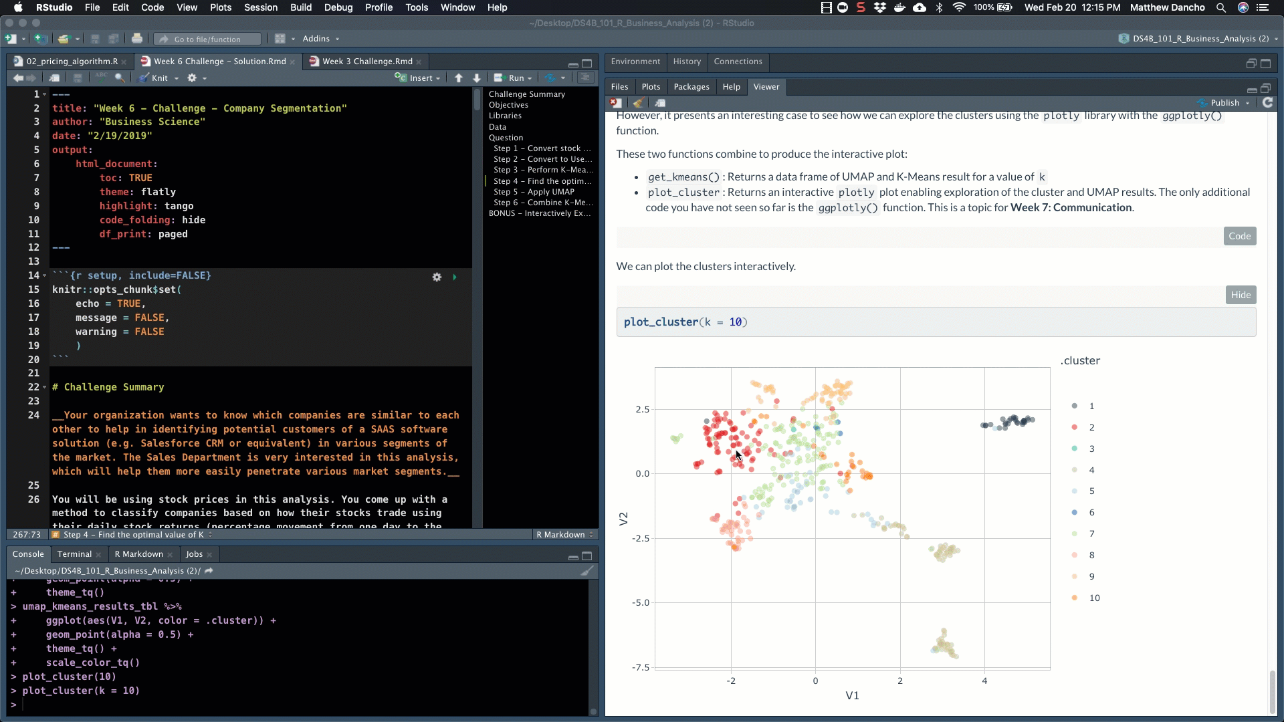The width and height of the screenshot is (1284, 722).
Task: Click the Viewer remove current item icon
Action: (616, 103)
